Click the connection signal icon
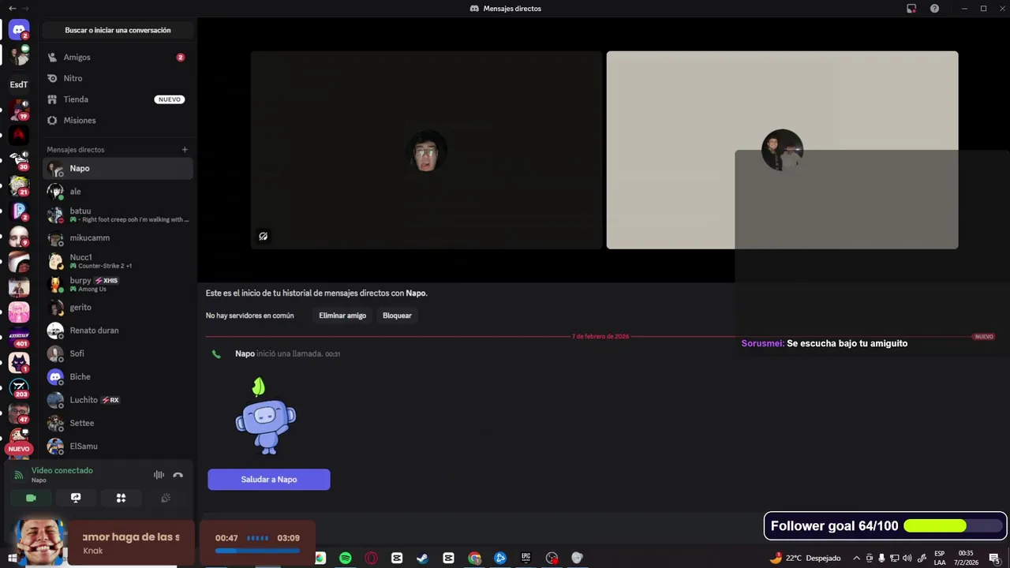This screenshot has height=568, width=1010. [x=19, y=475]
